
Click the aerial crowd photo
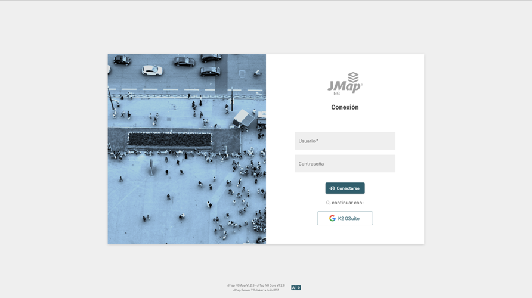pyautogui.click(x=187, y=149)
